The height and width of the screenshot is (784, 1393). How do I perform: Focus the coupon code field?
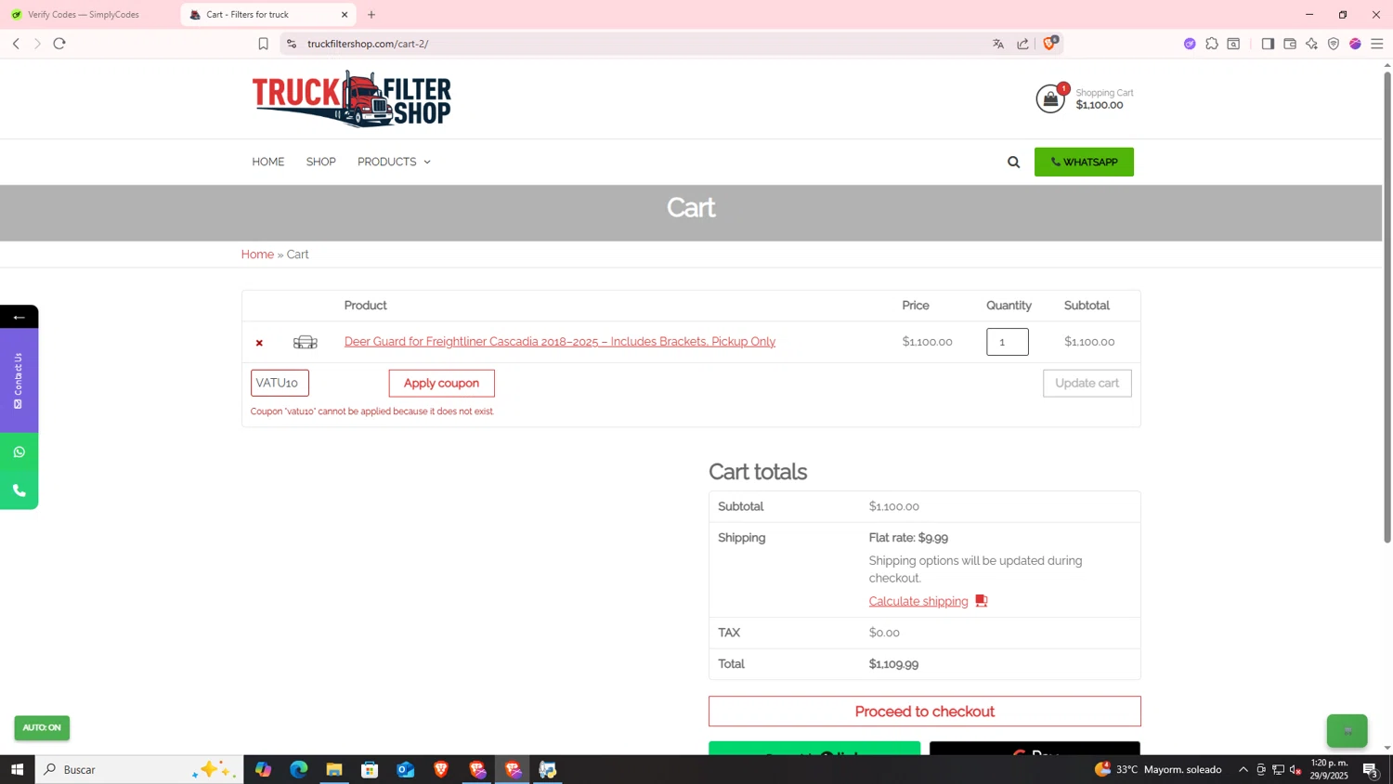coord(280,383)
